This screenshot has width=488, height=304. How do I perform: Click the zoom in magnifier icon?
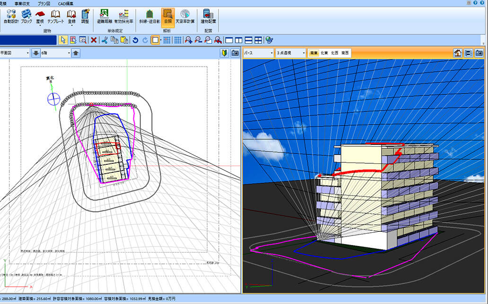pos(189,40)
